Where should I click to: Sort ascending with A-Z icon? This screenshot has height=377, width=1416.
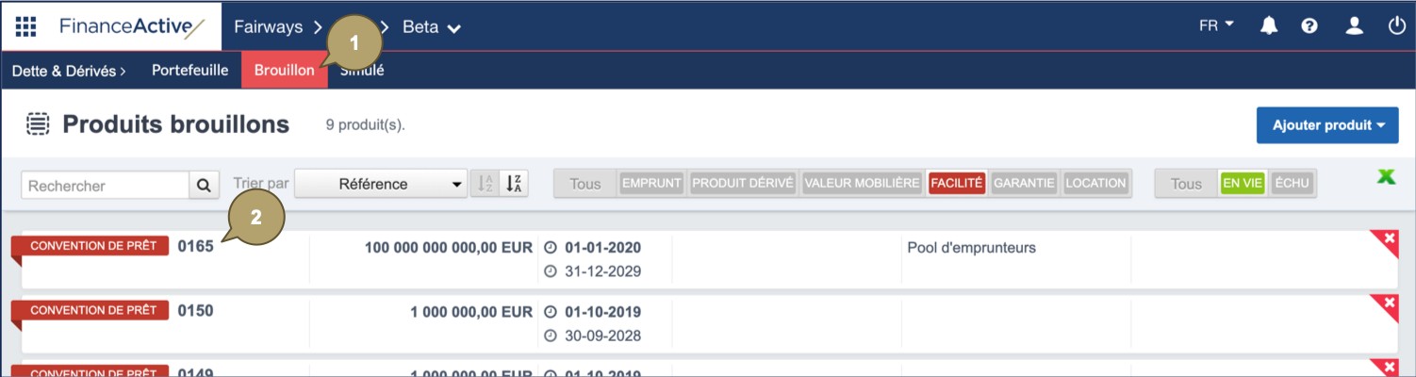tap(486, 184)
